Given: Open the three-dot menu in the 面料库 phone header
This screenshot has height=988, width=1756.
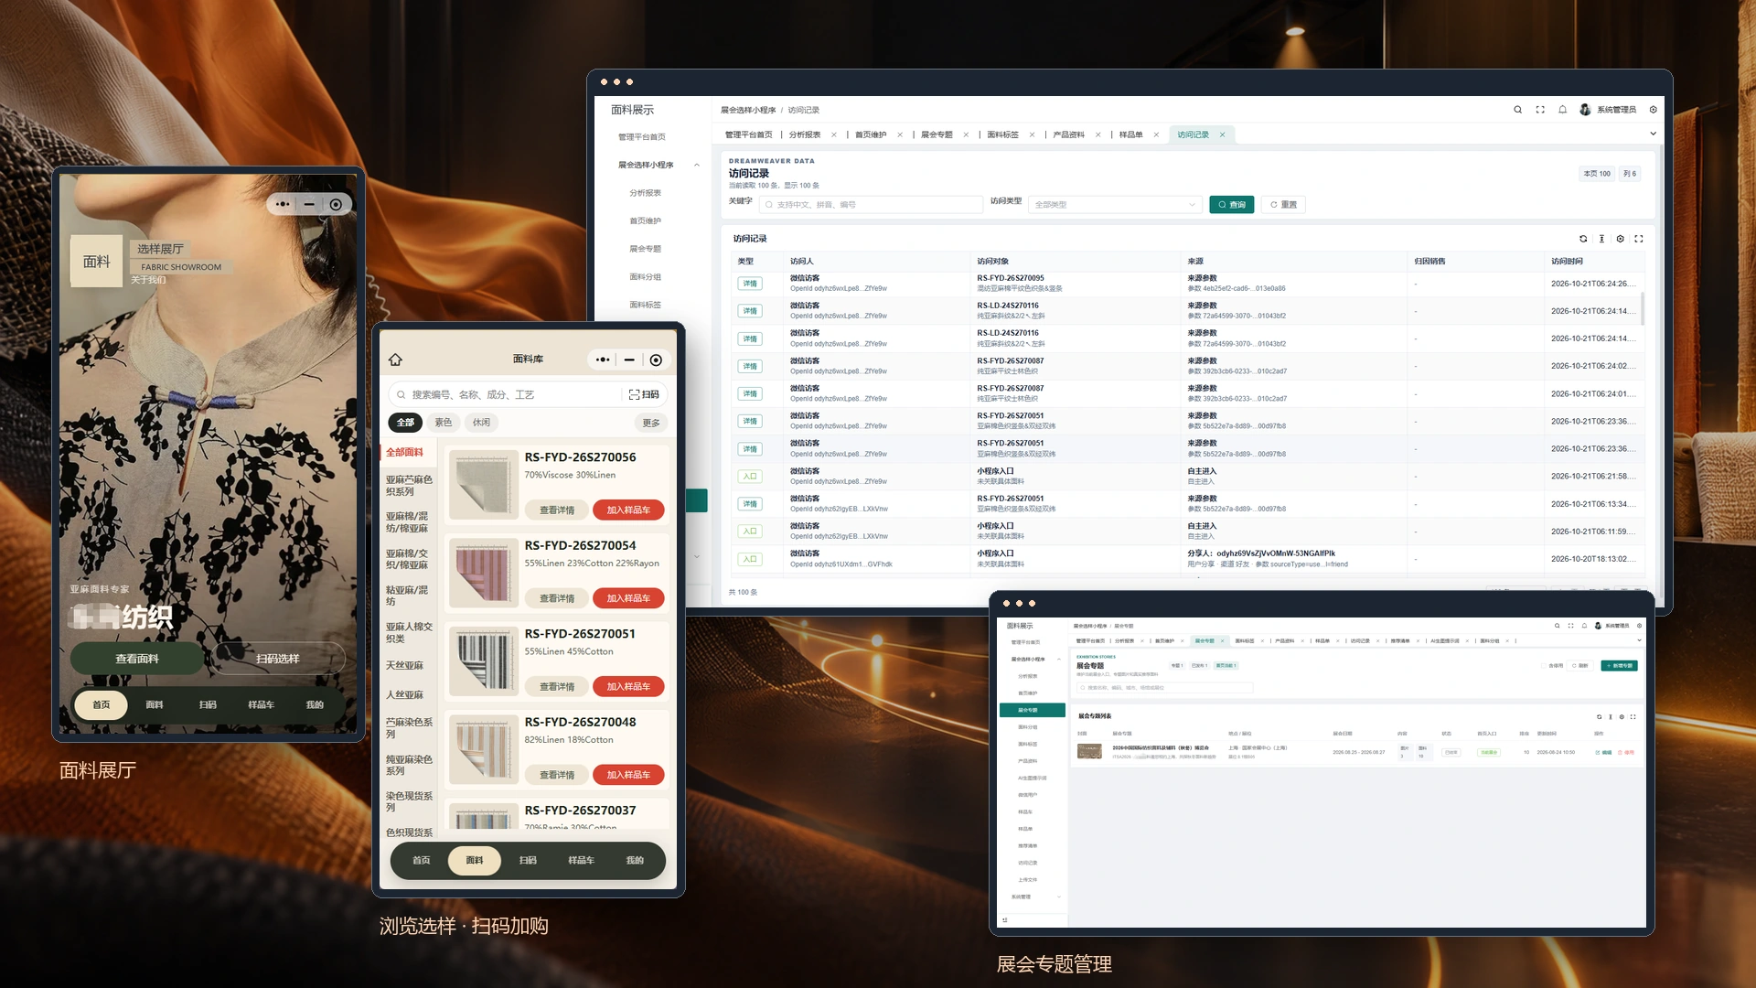Looking at the screenshot, I should [603, 360].
